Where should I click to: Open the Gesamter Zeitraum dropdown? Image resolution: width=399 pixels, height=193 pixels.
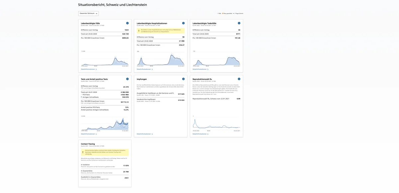point(88,14)
